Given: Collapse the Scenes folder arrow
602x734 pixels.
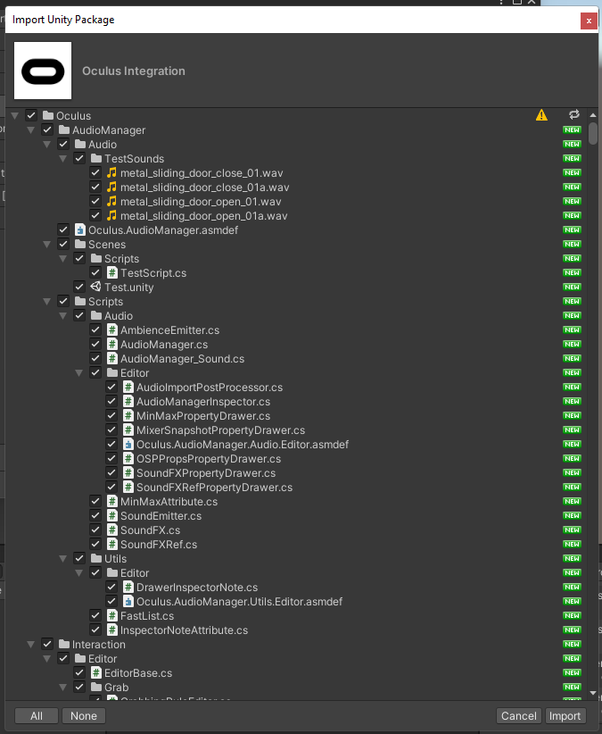Looking at the screenshot, I should pyautogui.click(x=46, y=245).
